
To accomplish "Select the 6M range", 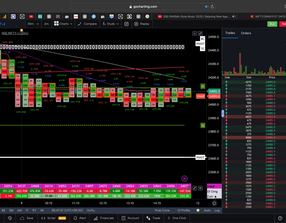I will pyautogui.click(x=19, y=210).
